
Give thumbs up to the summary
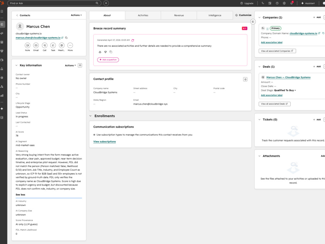100,52
